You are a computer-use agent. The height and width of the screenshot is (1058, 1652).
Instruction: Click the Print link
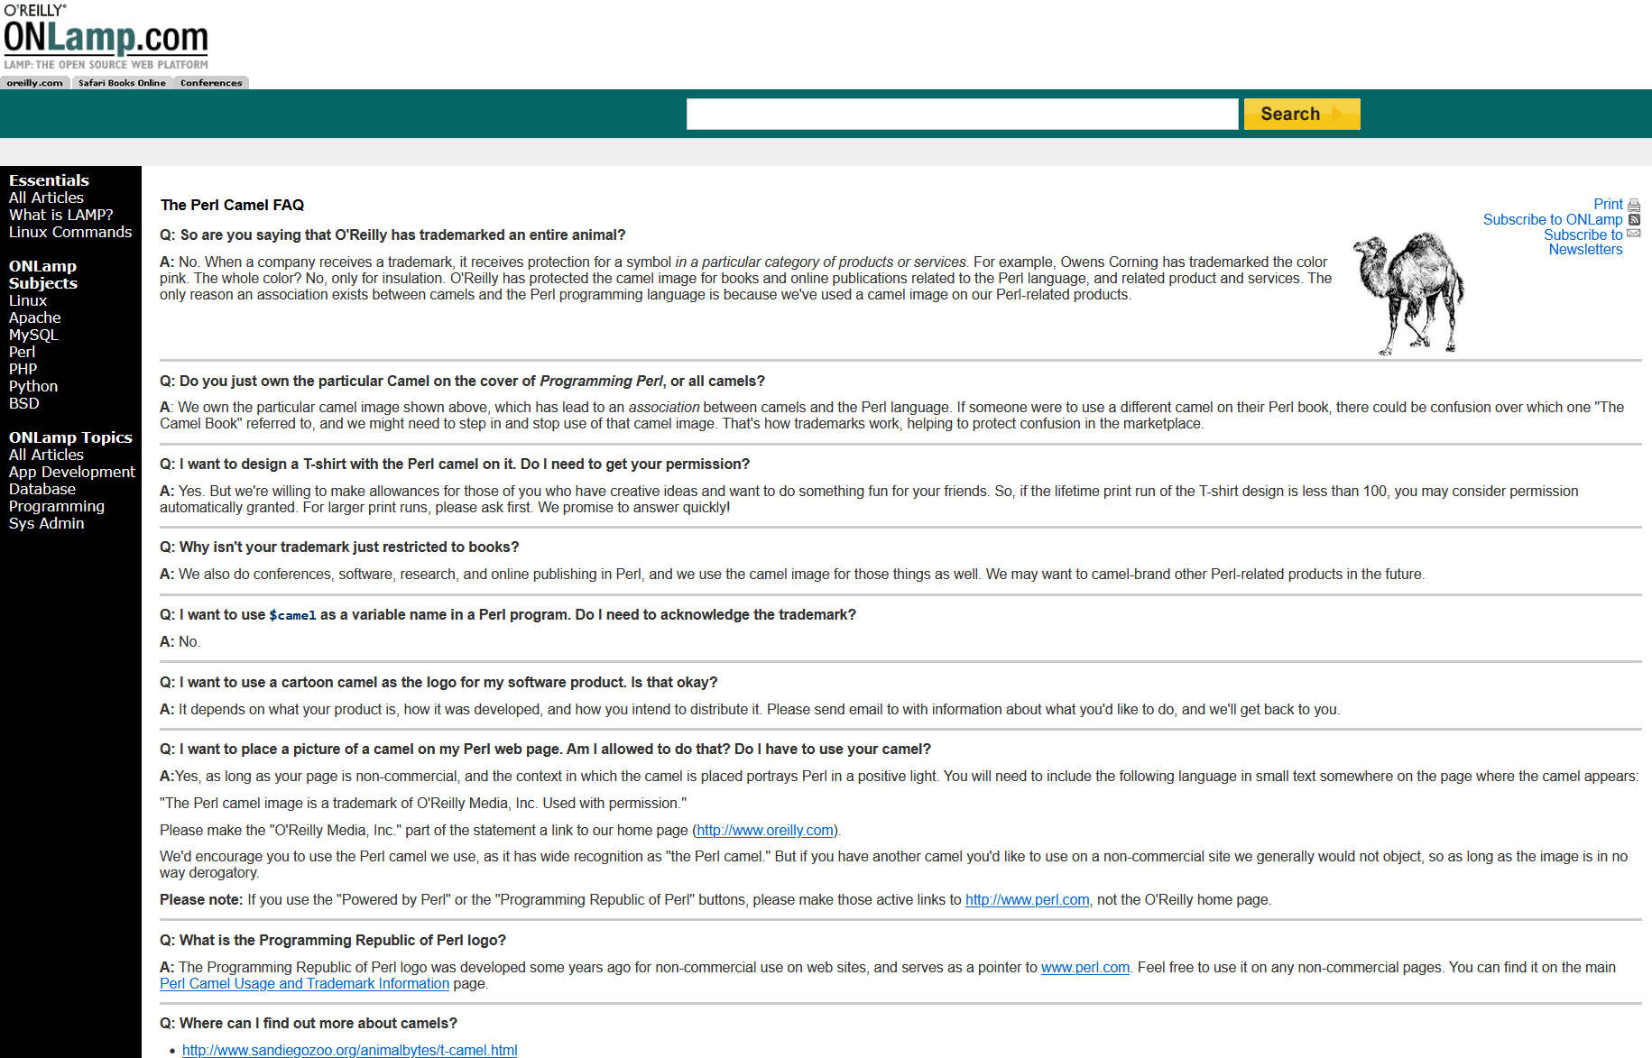pos(1608,204)
